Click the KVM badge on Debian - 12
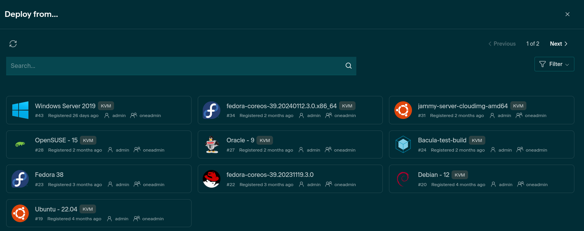The height and width of the screenshot is (231, 584). tap(460, 175)
